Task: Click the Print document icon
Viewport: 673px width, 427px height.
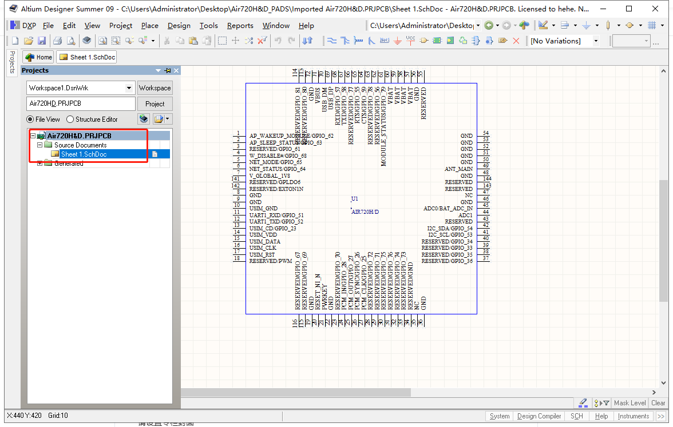Action: point(57,41)
